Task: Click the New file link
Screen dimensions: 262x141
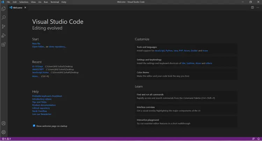Action: (x=36, y=43)
